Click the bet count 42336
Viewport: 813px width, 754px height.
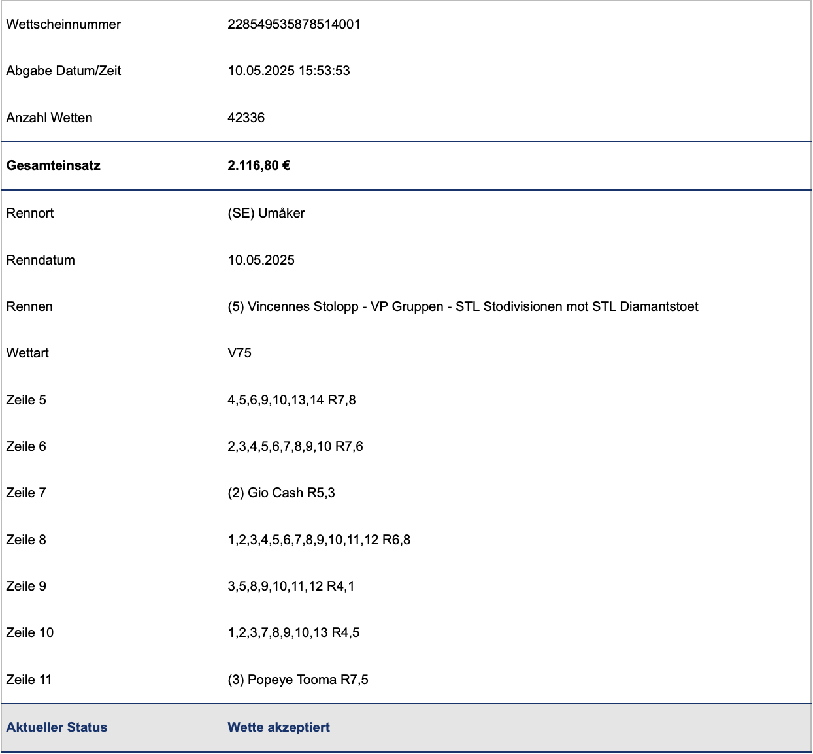[246, 118]
